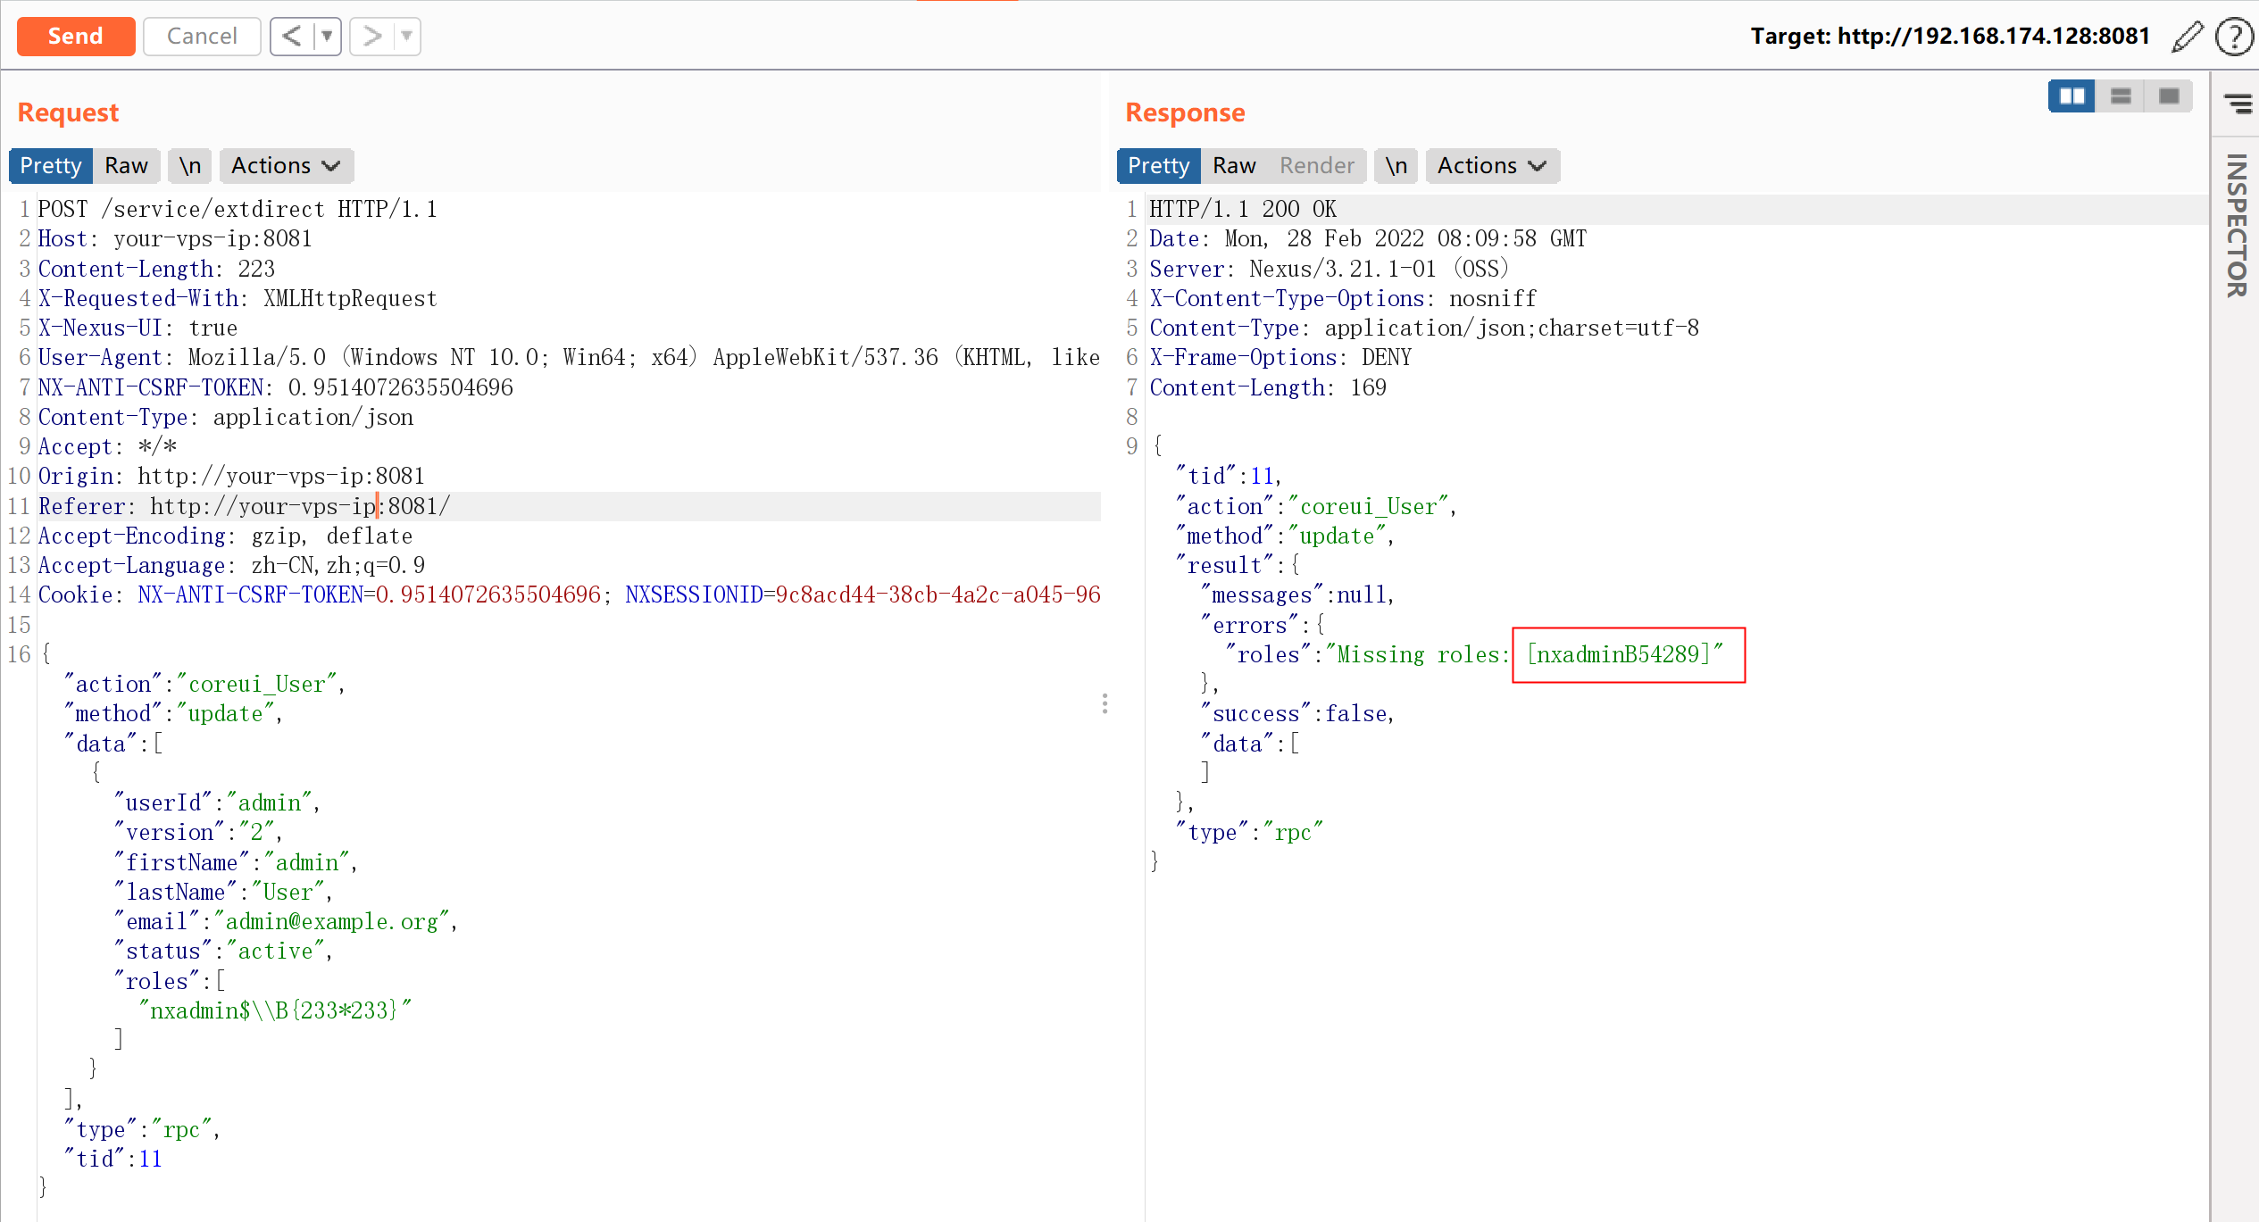This screenshot has height=1222, width=2259.
Task: Go back to previous request
Action: pos(292,37)
